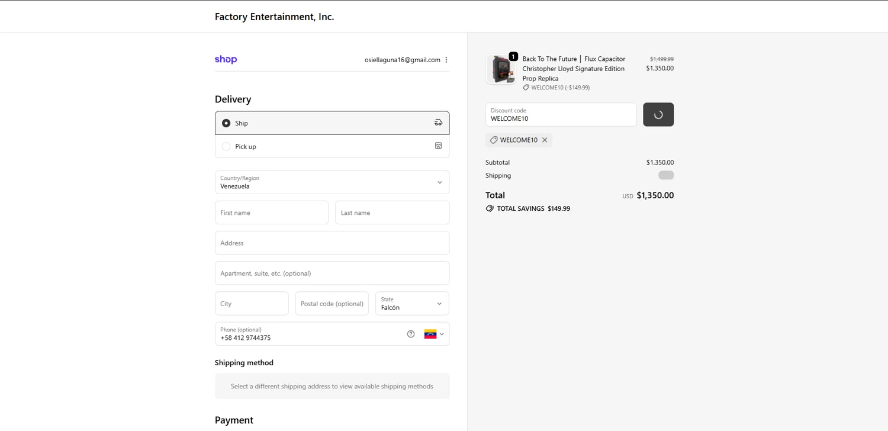Click the loading Apply discount button
Image resolution: width=888 pixels, height=431 pixels.
click(x=658, y=115)
